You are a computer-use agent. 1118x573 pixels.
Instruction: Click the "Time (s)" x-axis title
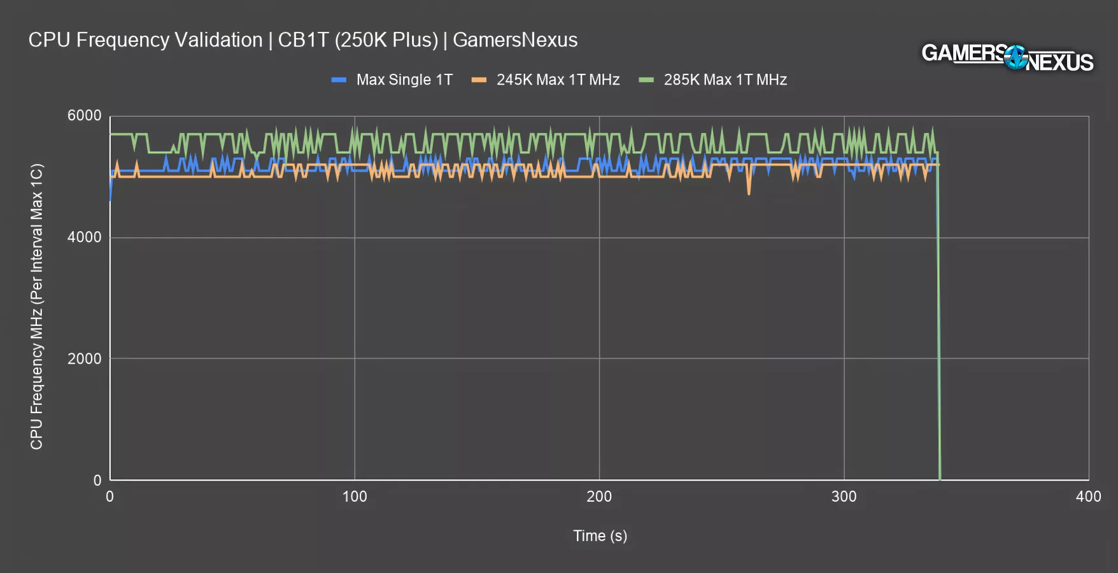tap(600, 535)
